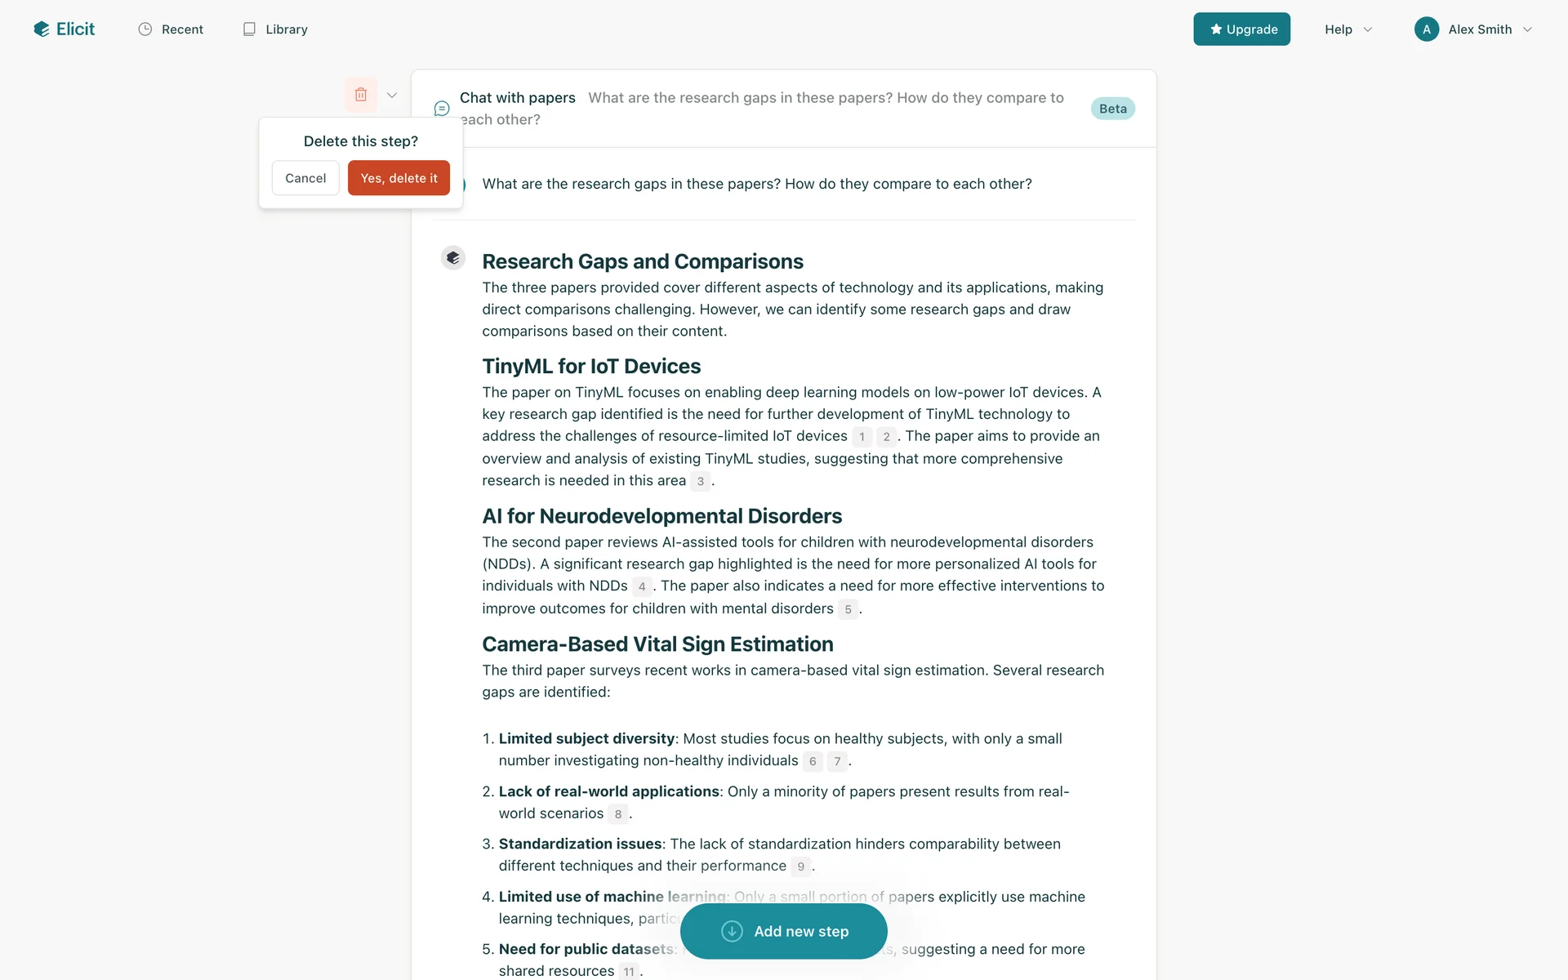Open the Recent page

182,29
